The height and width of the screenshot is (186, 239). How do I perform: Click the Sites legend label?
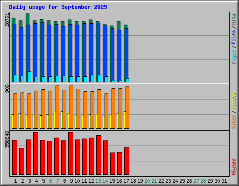tap(233, 122)
